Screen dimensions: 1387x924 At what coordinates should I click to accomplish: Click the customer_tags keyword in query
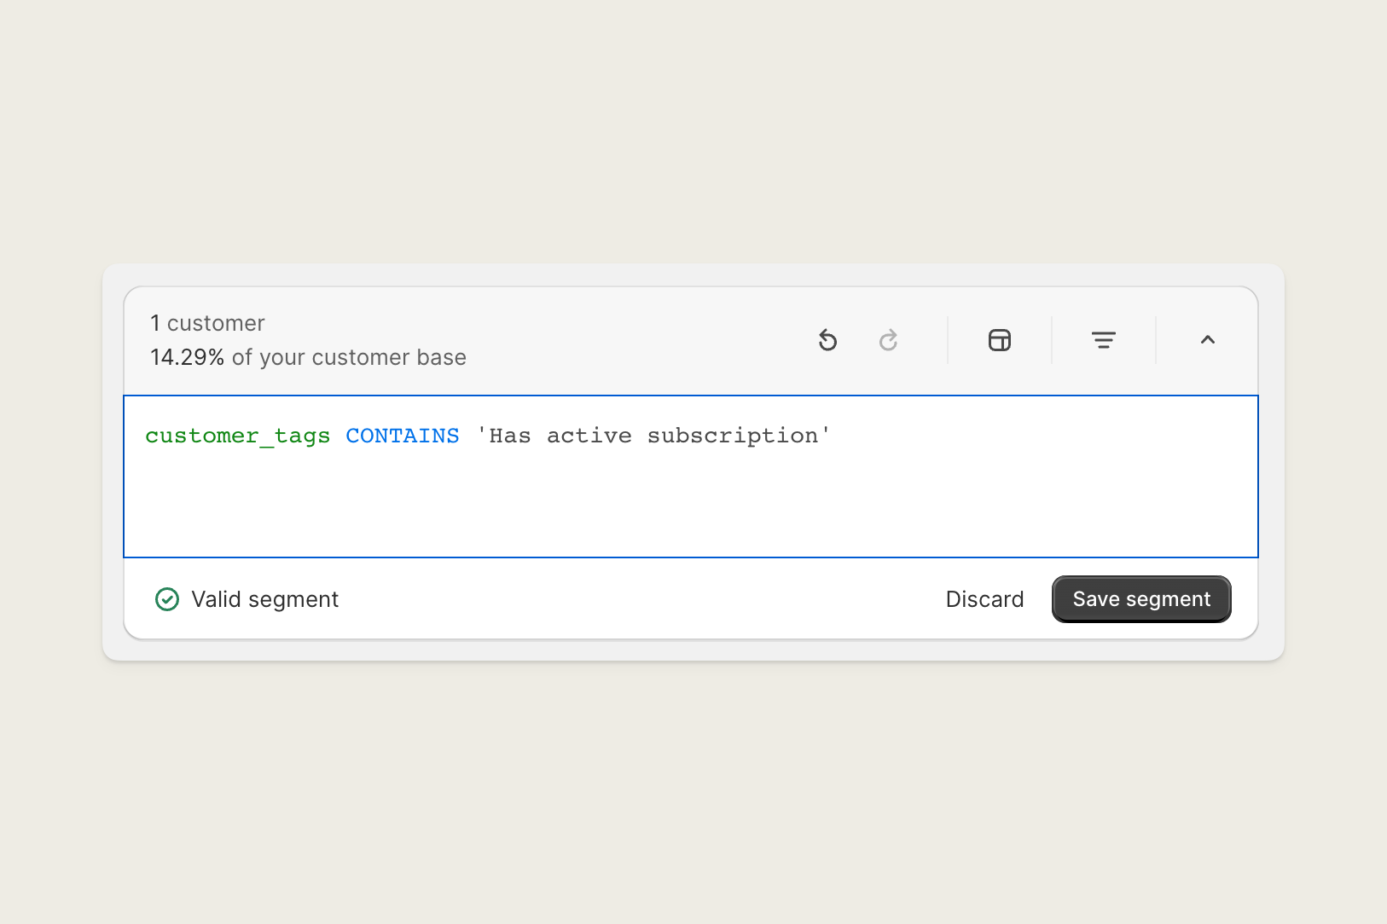(x=237, y=436)
